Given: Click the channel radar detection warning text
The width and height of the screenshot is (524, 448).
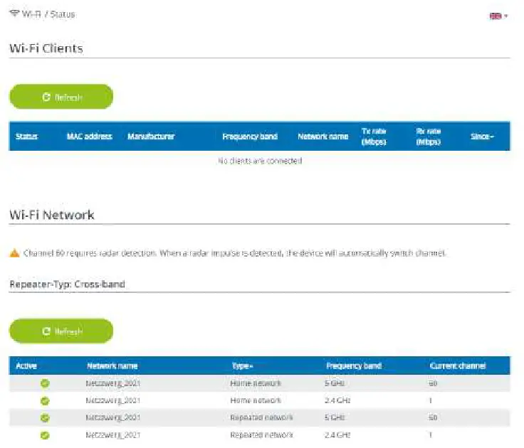Looking at the screenshot, I should tap(234, 253).
